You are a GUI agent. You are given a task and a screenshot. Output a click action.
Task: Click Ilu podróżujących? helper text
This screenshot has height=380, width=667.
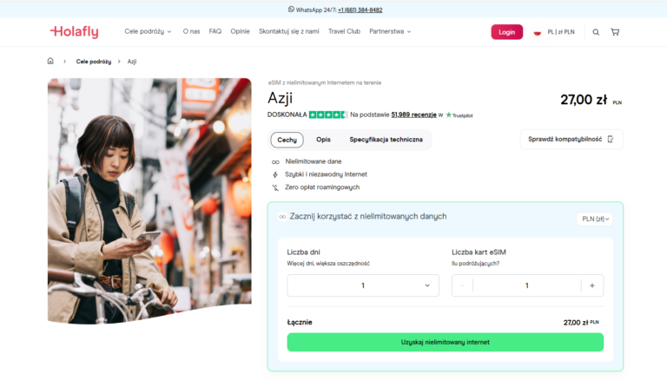pyautogui.click(x=476, y=264)
